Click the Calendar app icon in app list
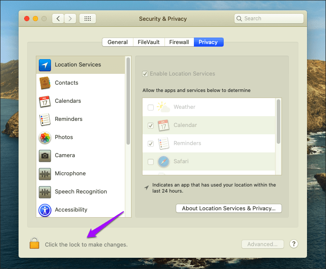The image size is (326, 269). (164, 125)
